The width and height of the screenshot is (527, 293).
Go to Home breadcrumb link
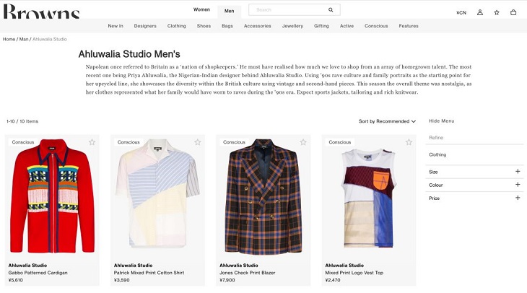pyautogui.click(x=9, y=39)
